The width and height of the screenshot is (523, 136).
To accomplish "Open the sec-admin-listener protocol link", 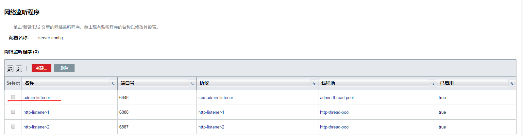I will tap(216, 97).
